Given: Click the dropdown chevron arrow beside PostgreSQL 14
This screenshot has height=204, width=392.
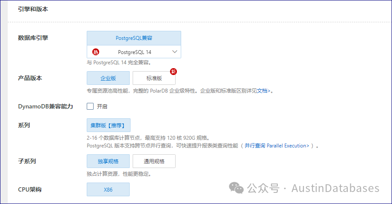Looking at the screenshot, I should 175,52.
